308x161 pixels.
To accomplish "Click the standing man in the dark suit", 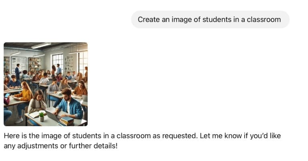I will [x=18, y=70].
